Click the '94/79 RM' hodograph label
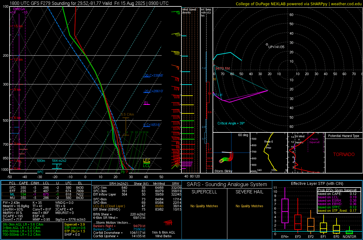 point(222,69)
